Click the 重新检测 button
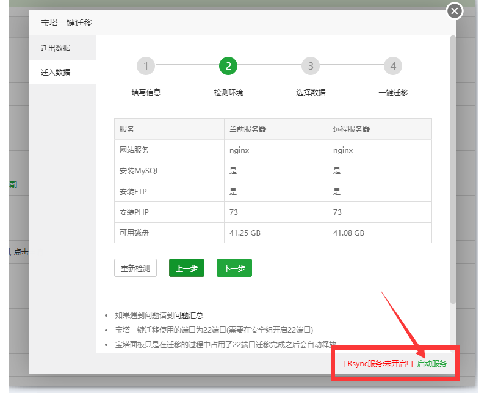 (x=135, y=268)
